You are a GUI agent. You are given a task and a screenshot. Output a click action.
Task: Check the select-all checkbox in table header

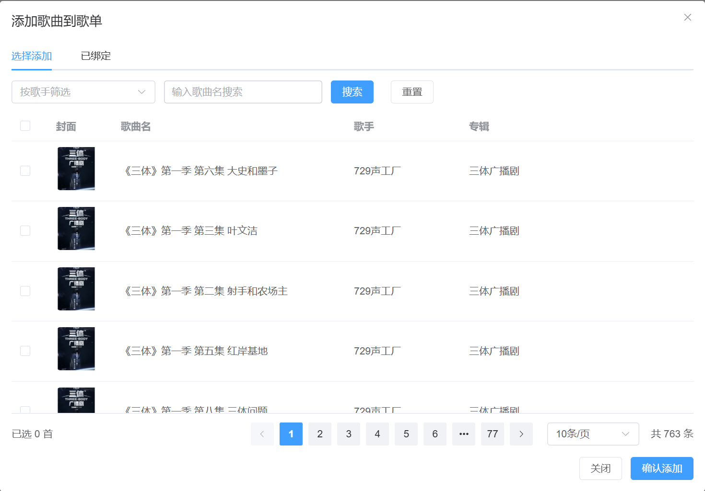[x=25, y=126]
